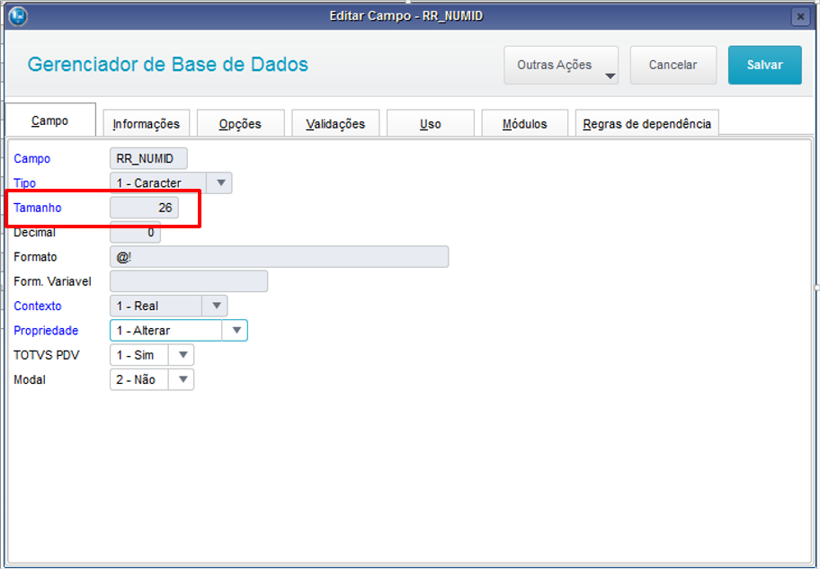Viewport: 820px width, 569px height.
Task: Click the Gerenciador de Base de Dados heading
Action: click(168, 65)
